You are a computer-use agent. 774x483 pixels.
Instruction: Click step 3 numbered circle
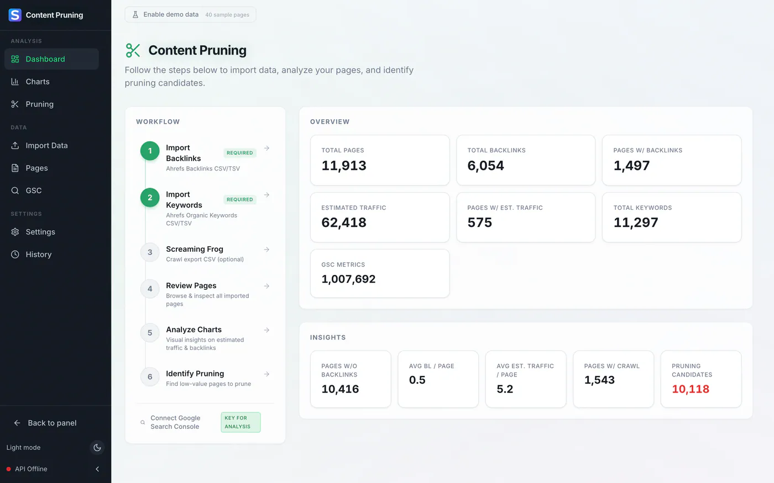pos(150,252)
